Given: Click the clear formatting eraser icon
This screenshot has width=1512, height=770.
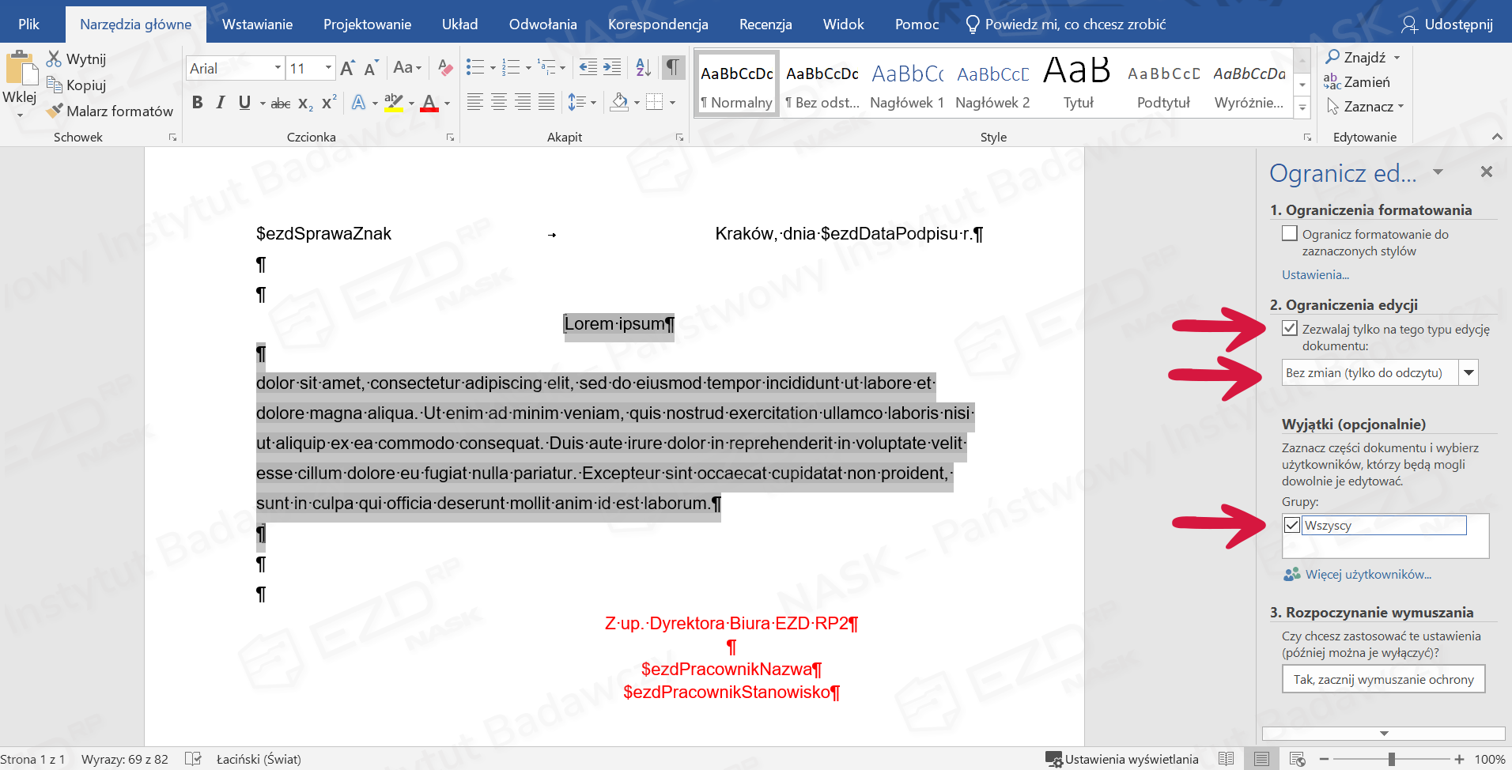Looking at the screenshot, I should click(x=445, y=68).
